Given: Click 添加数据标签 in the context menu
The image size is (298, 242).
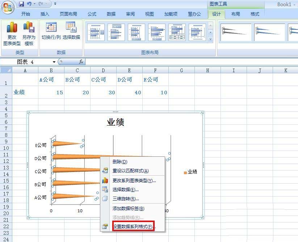Looking at the screenshot, I should pos(128,208).
